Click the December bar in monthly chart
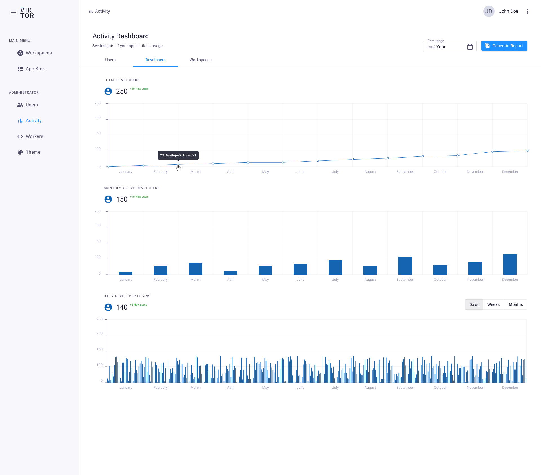The height and width of the screenshot is (475, 541). pyautogui.click(x=510, y=264)
